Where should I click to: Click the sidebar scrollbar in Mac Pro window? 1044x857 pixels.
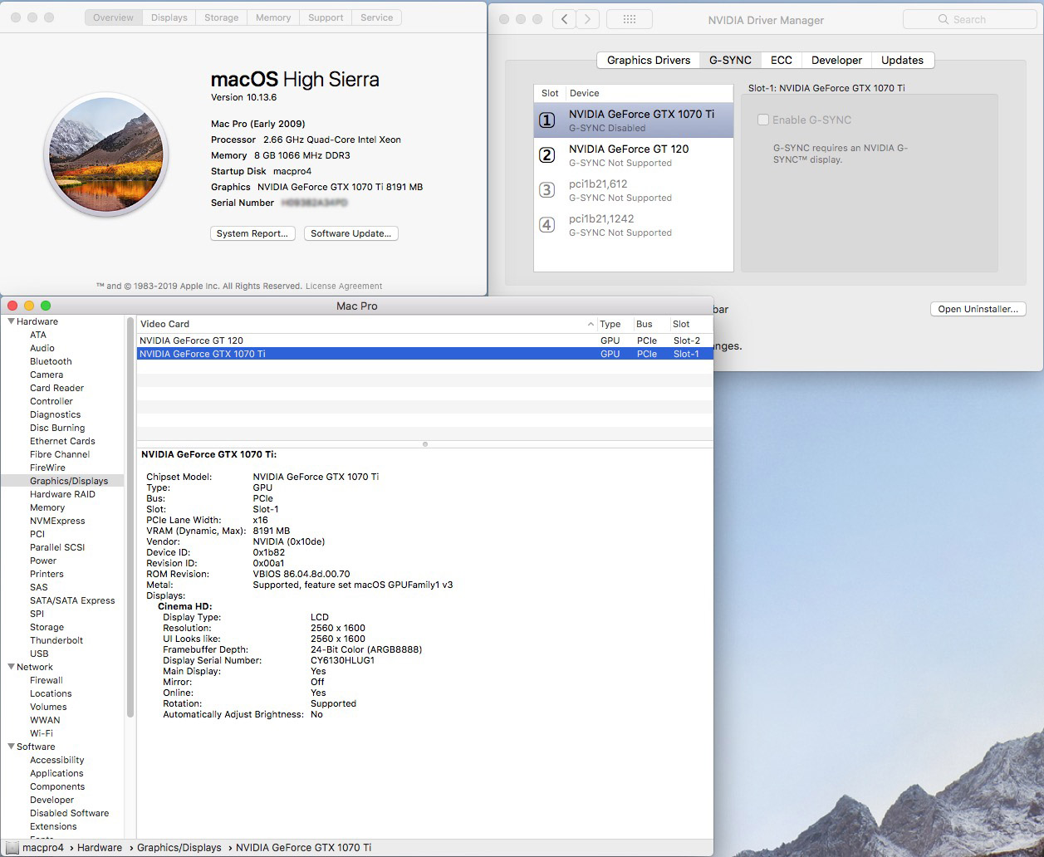[130, 517]
